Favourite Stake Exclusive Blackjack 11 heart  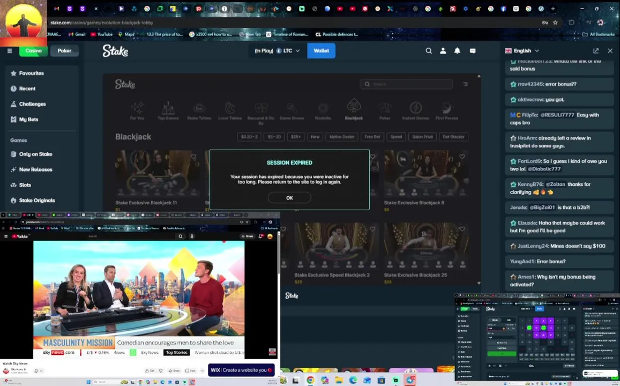[x=193, y=157]
